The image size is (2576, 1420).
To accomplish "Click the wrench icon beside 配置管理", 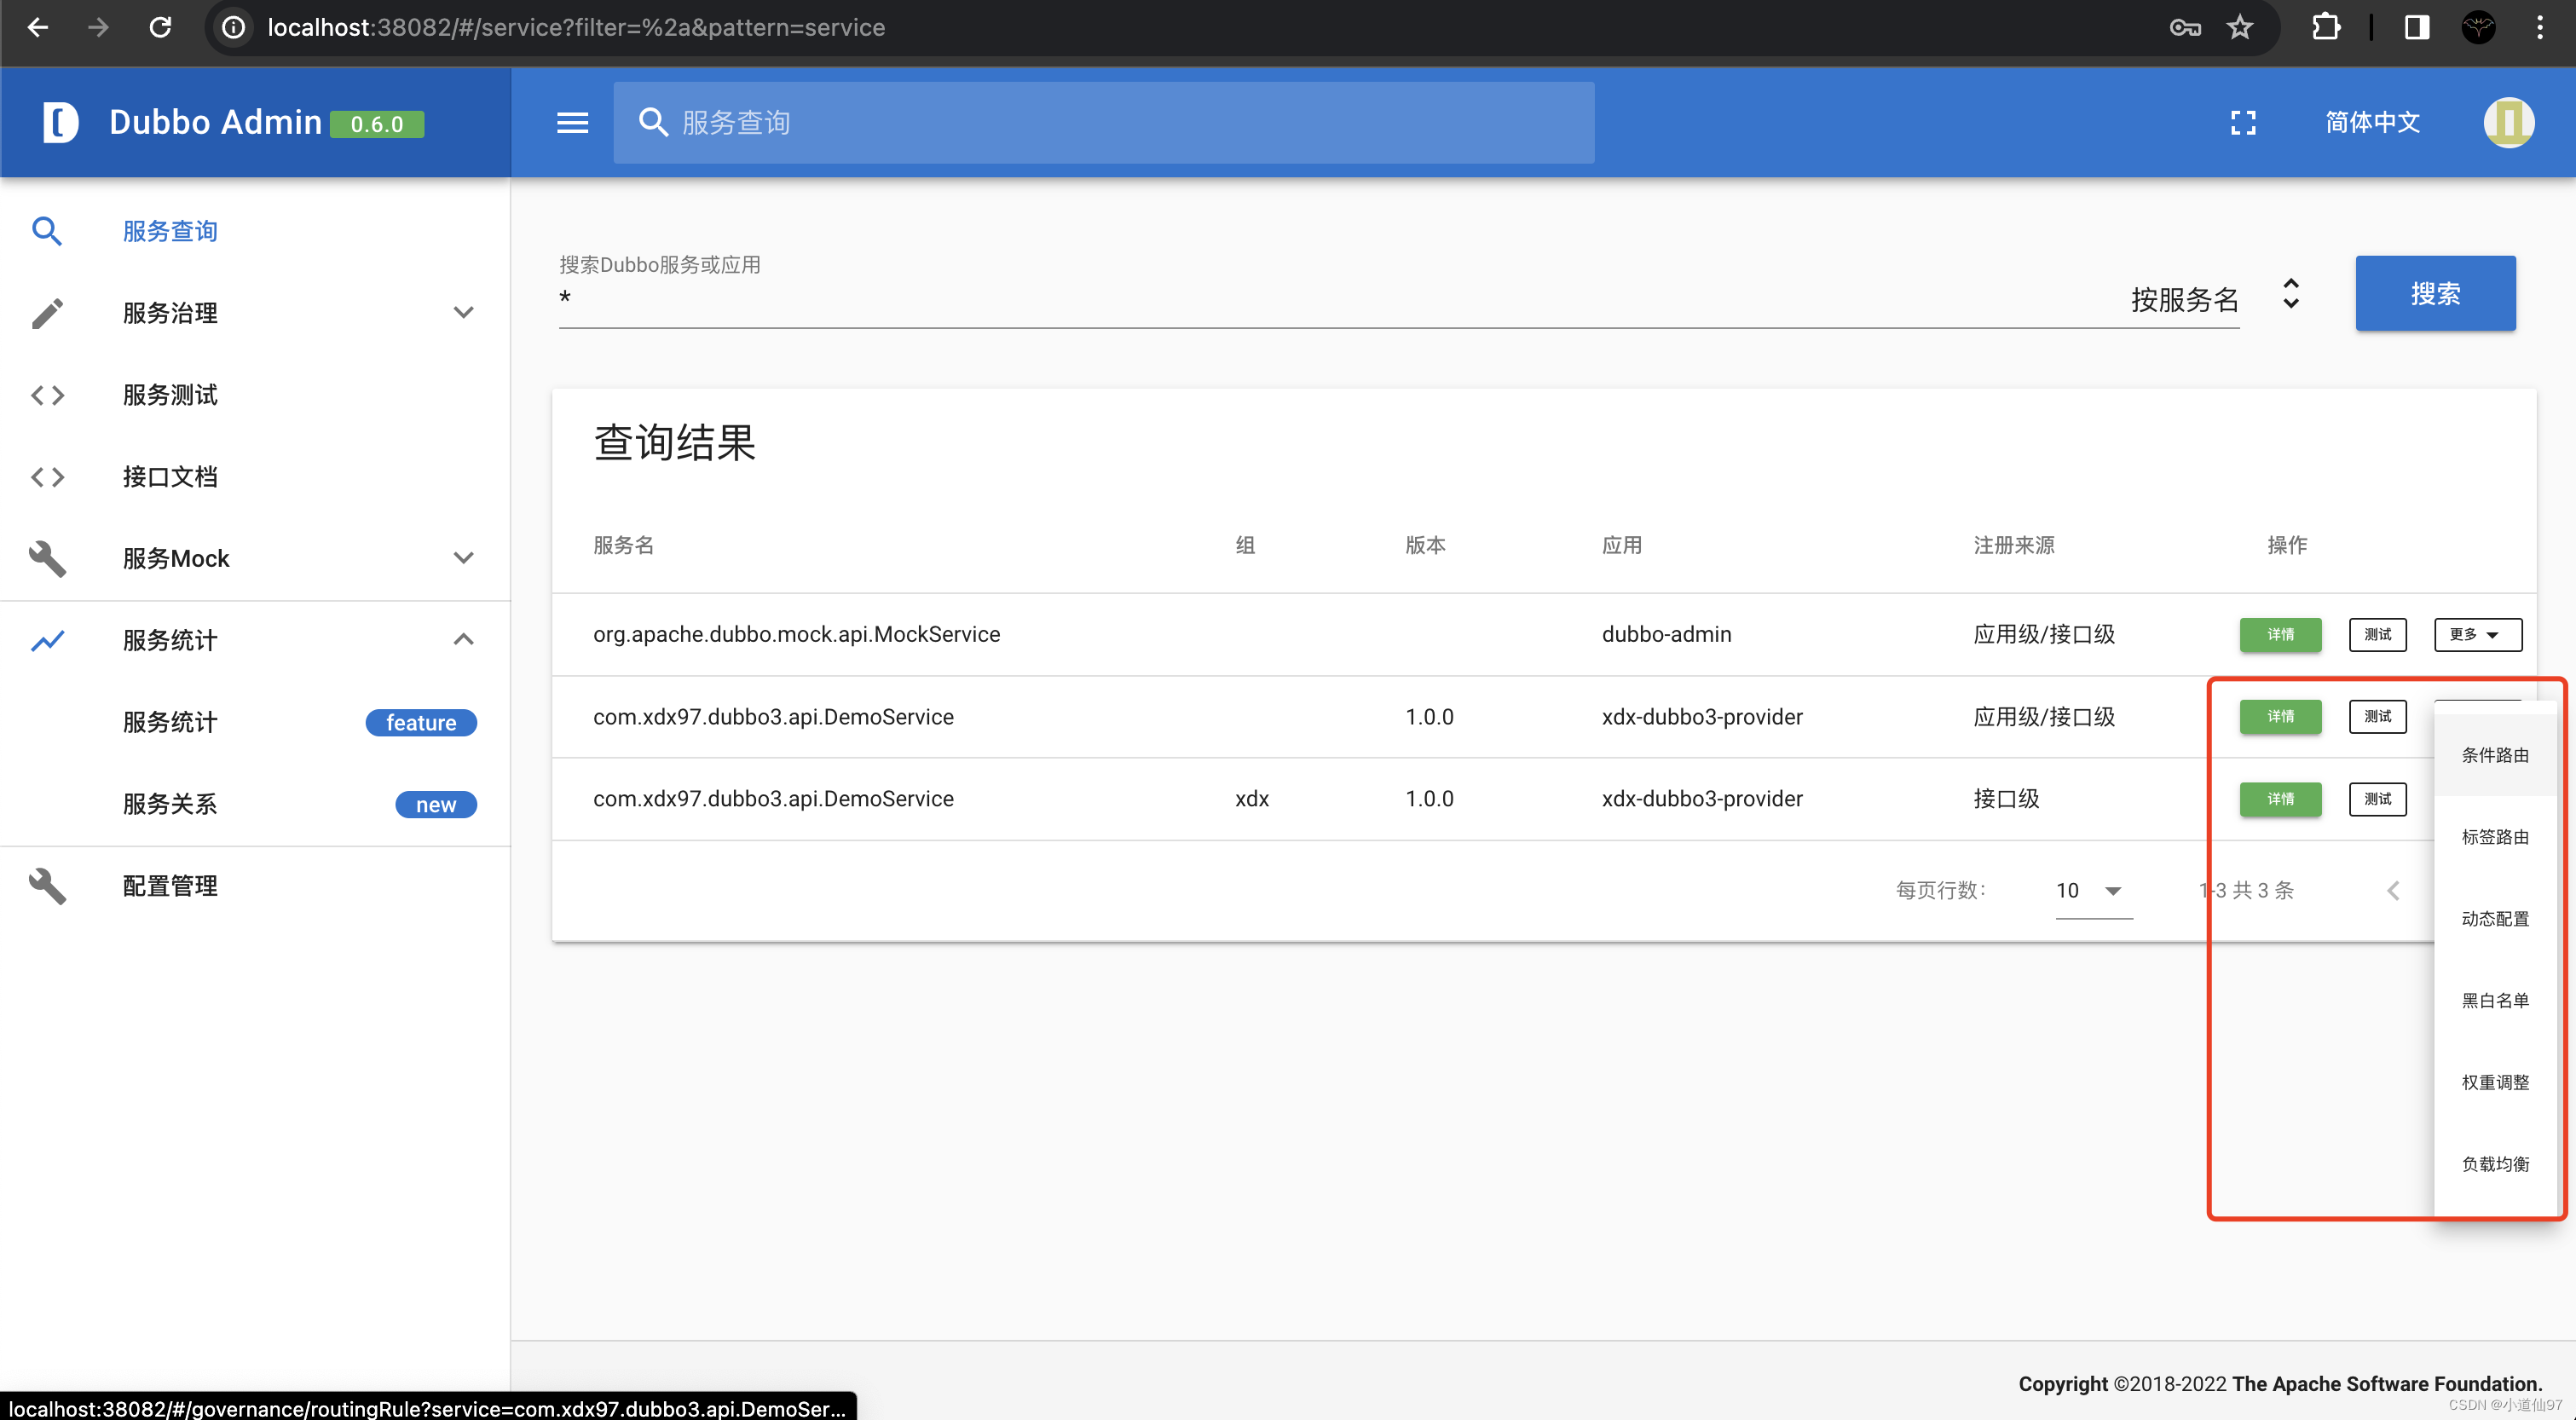I will [x=47, y=885].
